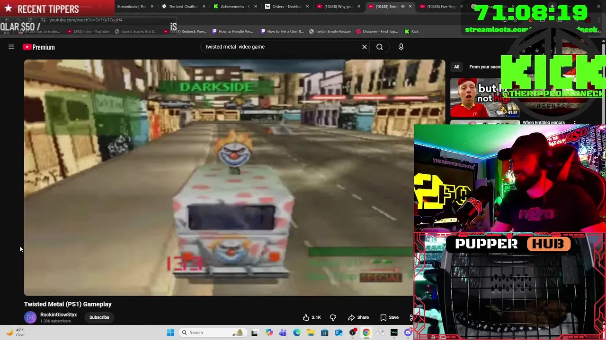Open Microsoft Teams from the taskbar
The width and height of the screenshot is (606, 340).
[x=283, y=332]
